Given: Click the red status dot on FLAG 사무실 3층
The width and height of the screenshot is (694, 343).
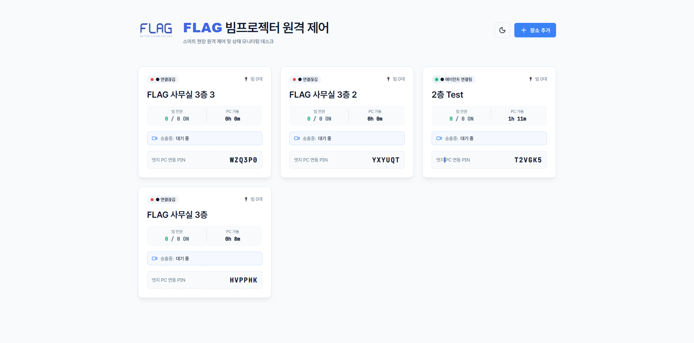Looking at the screenshot, I should click(x=151, y=199).
